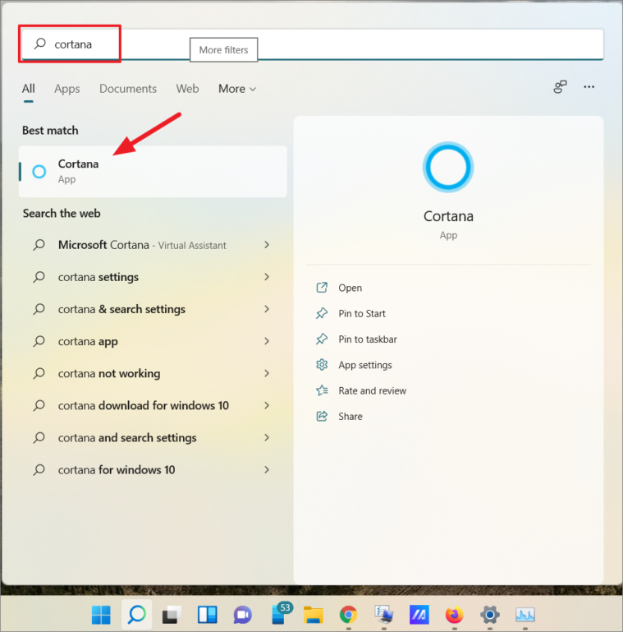
Task: Click the large Cortana logo in details pane
Action: (448, 167)
